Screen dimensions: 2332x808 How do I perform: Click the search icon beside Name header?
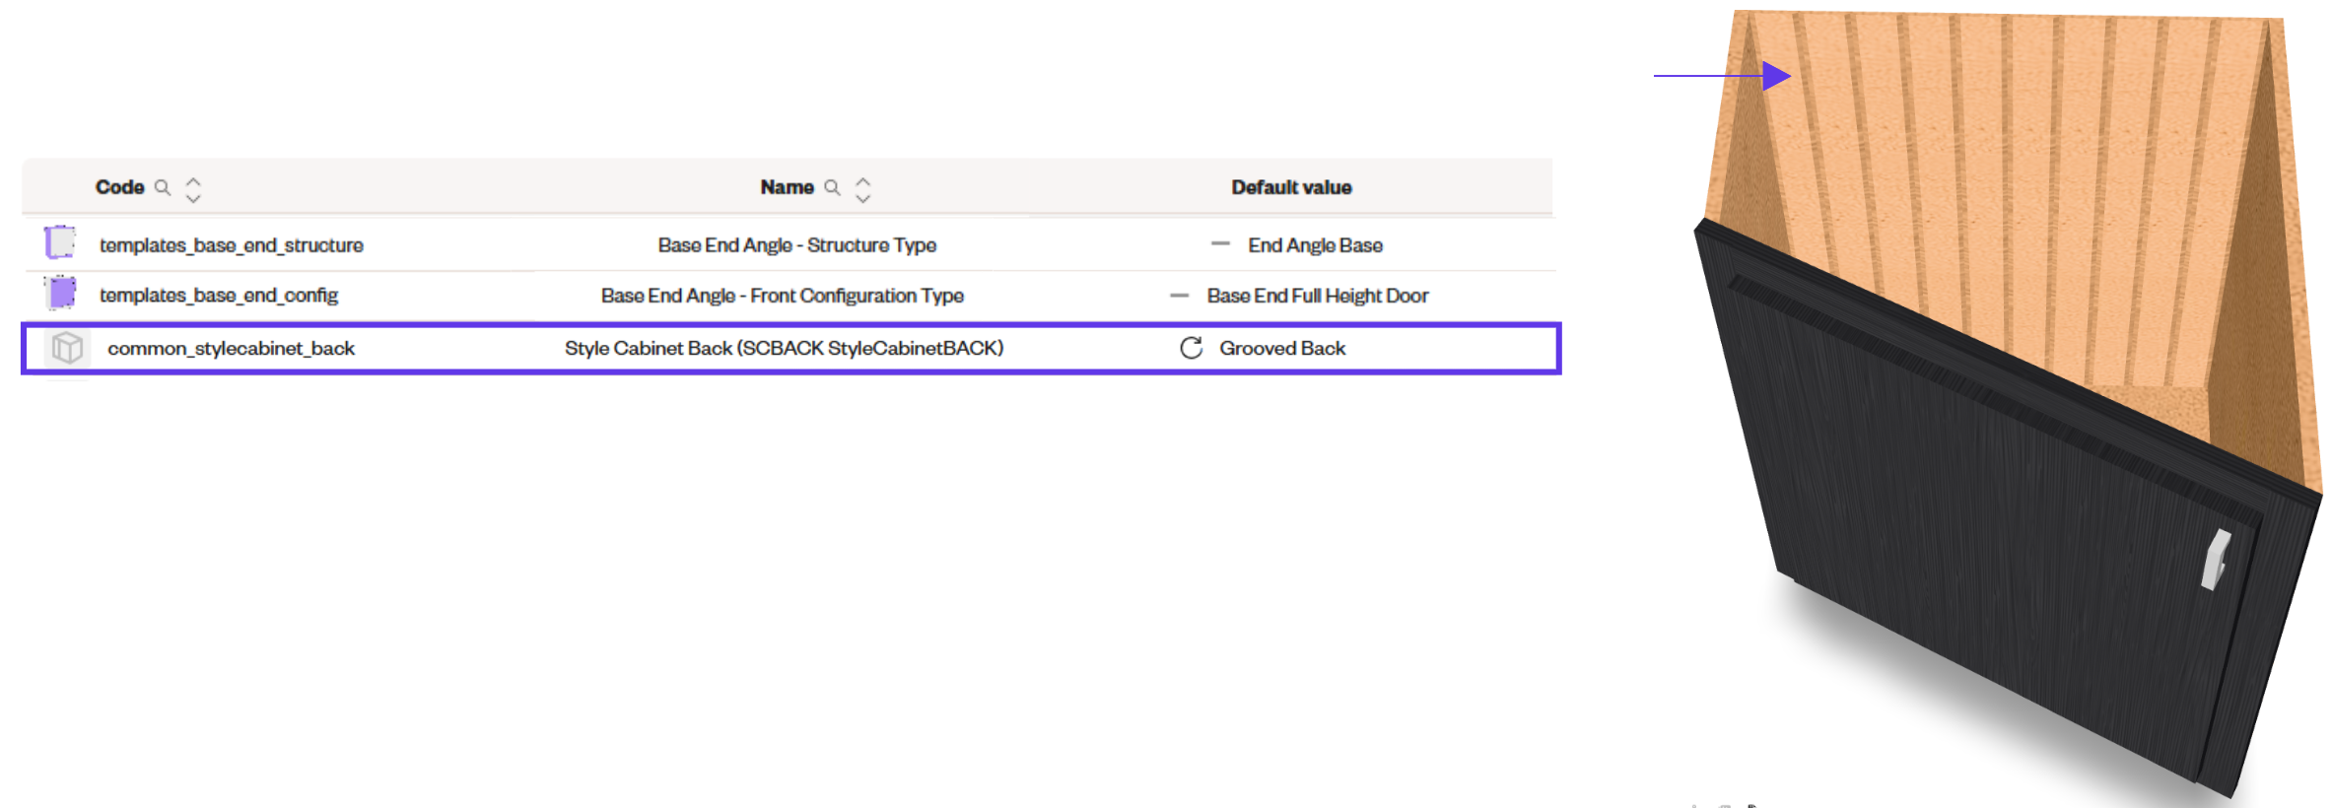(x=833, y=187)
